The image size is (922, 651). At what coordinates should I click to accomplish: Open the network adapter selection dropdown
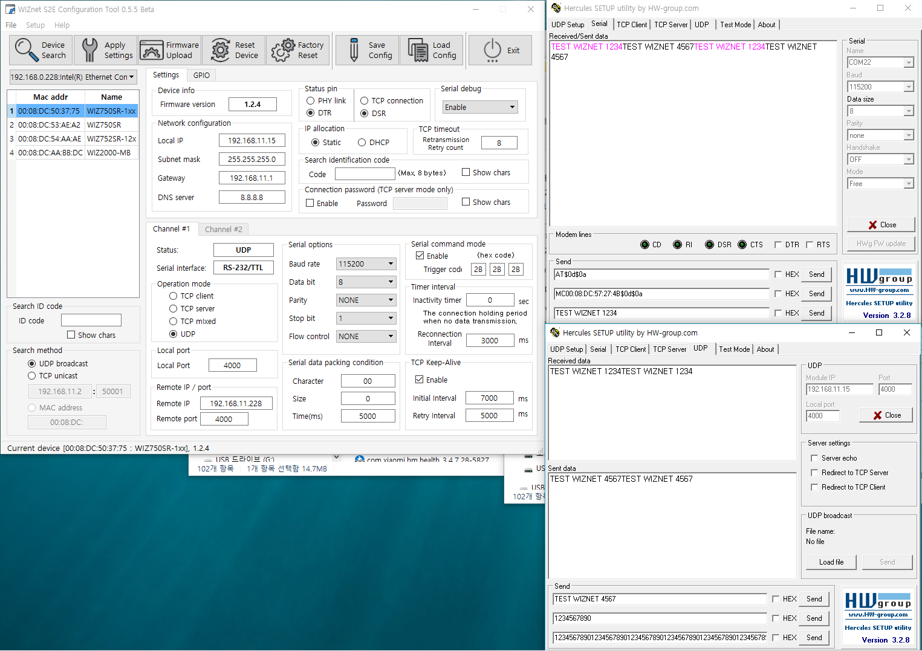73,77
